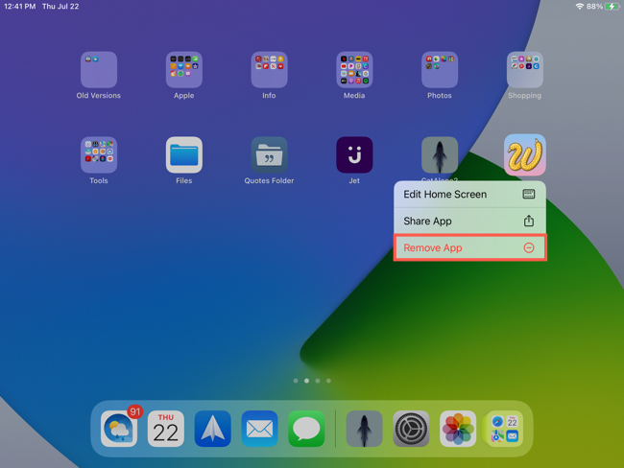Open the Info folder
Viewport: 624px width, 468px height.
(269, 70)
